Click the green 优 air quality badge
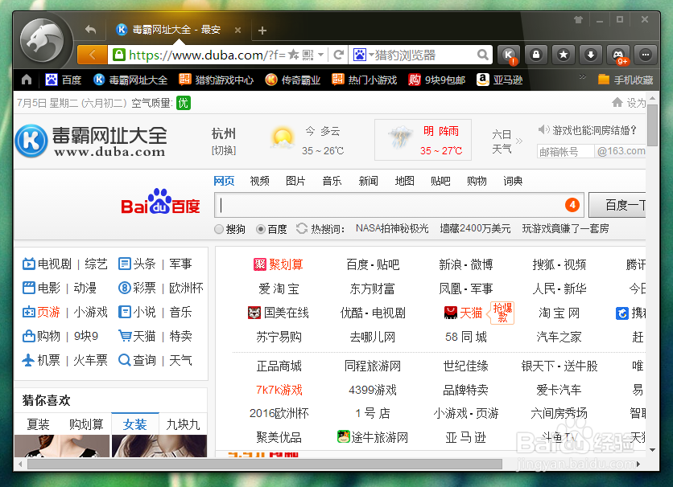This screenshot has height=487, width=673. click(x=184, y=103)
